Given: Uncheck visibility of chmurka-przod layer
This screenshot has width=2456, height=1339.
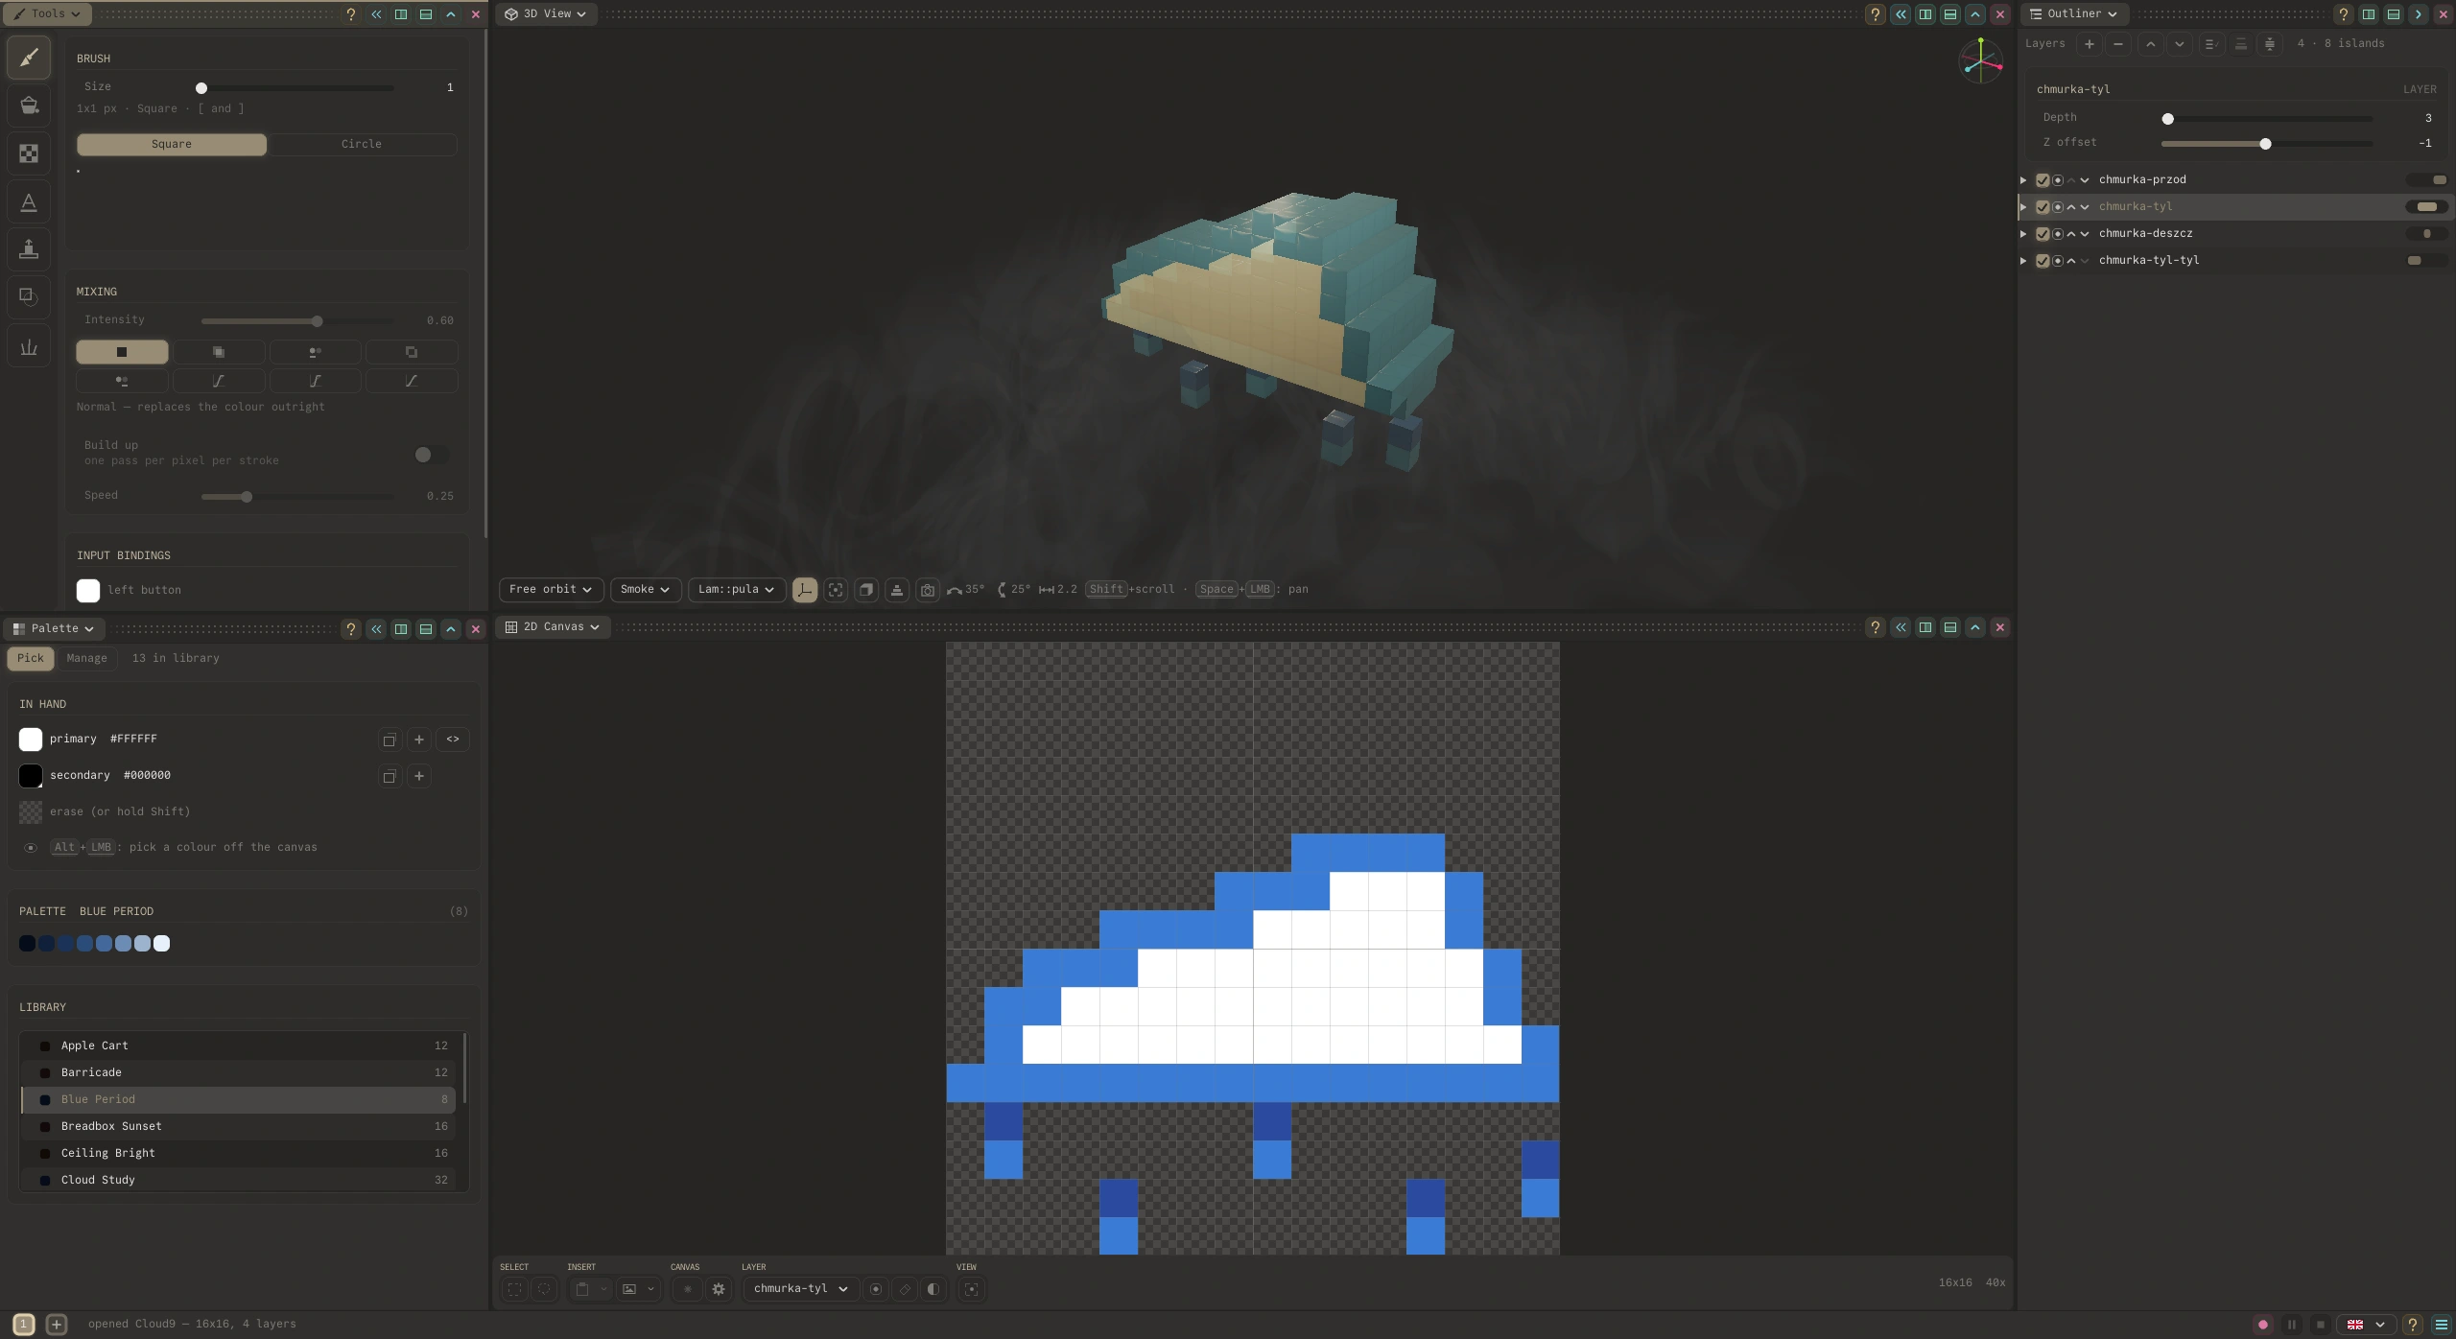Looking at the screenshot, I should tap(2043, 180).
